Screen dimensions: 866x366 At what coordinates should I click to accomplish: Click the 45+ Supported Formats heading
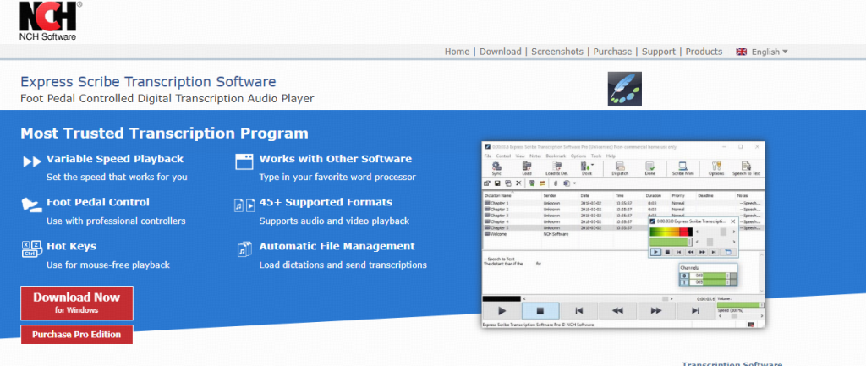326,203
